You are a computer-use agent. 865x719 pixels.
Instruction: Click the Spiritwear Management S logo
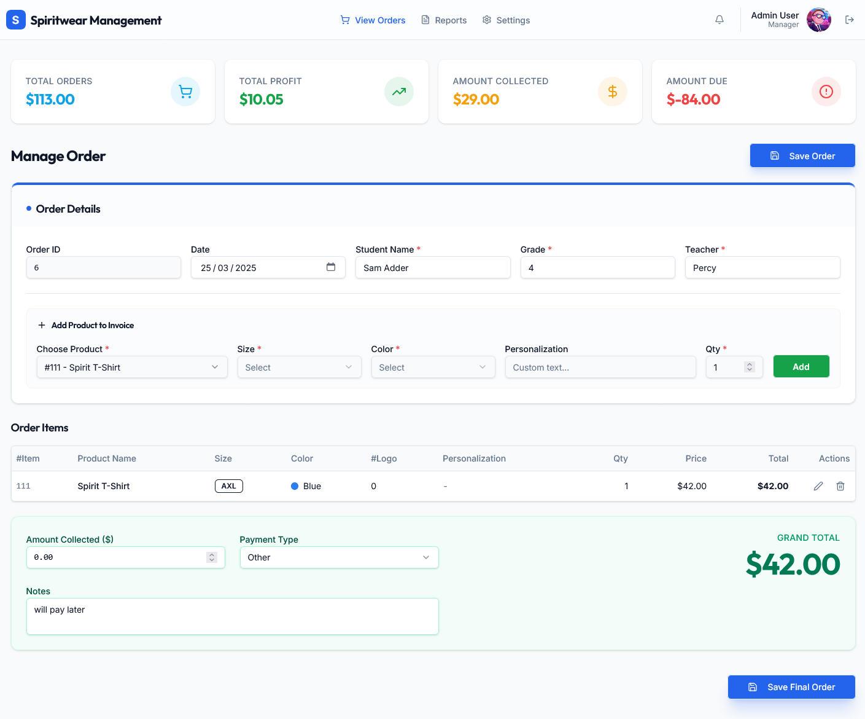click(x=16, y=20)
